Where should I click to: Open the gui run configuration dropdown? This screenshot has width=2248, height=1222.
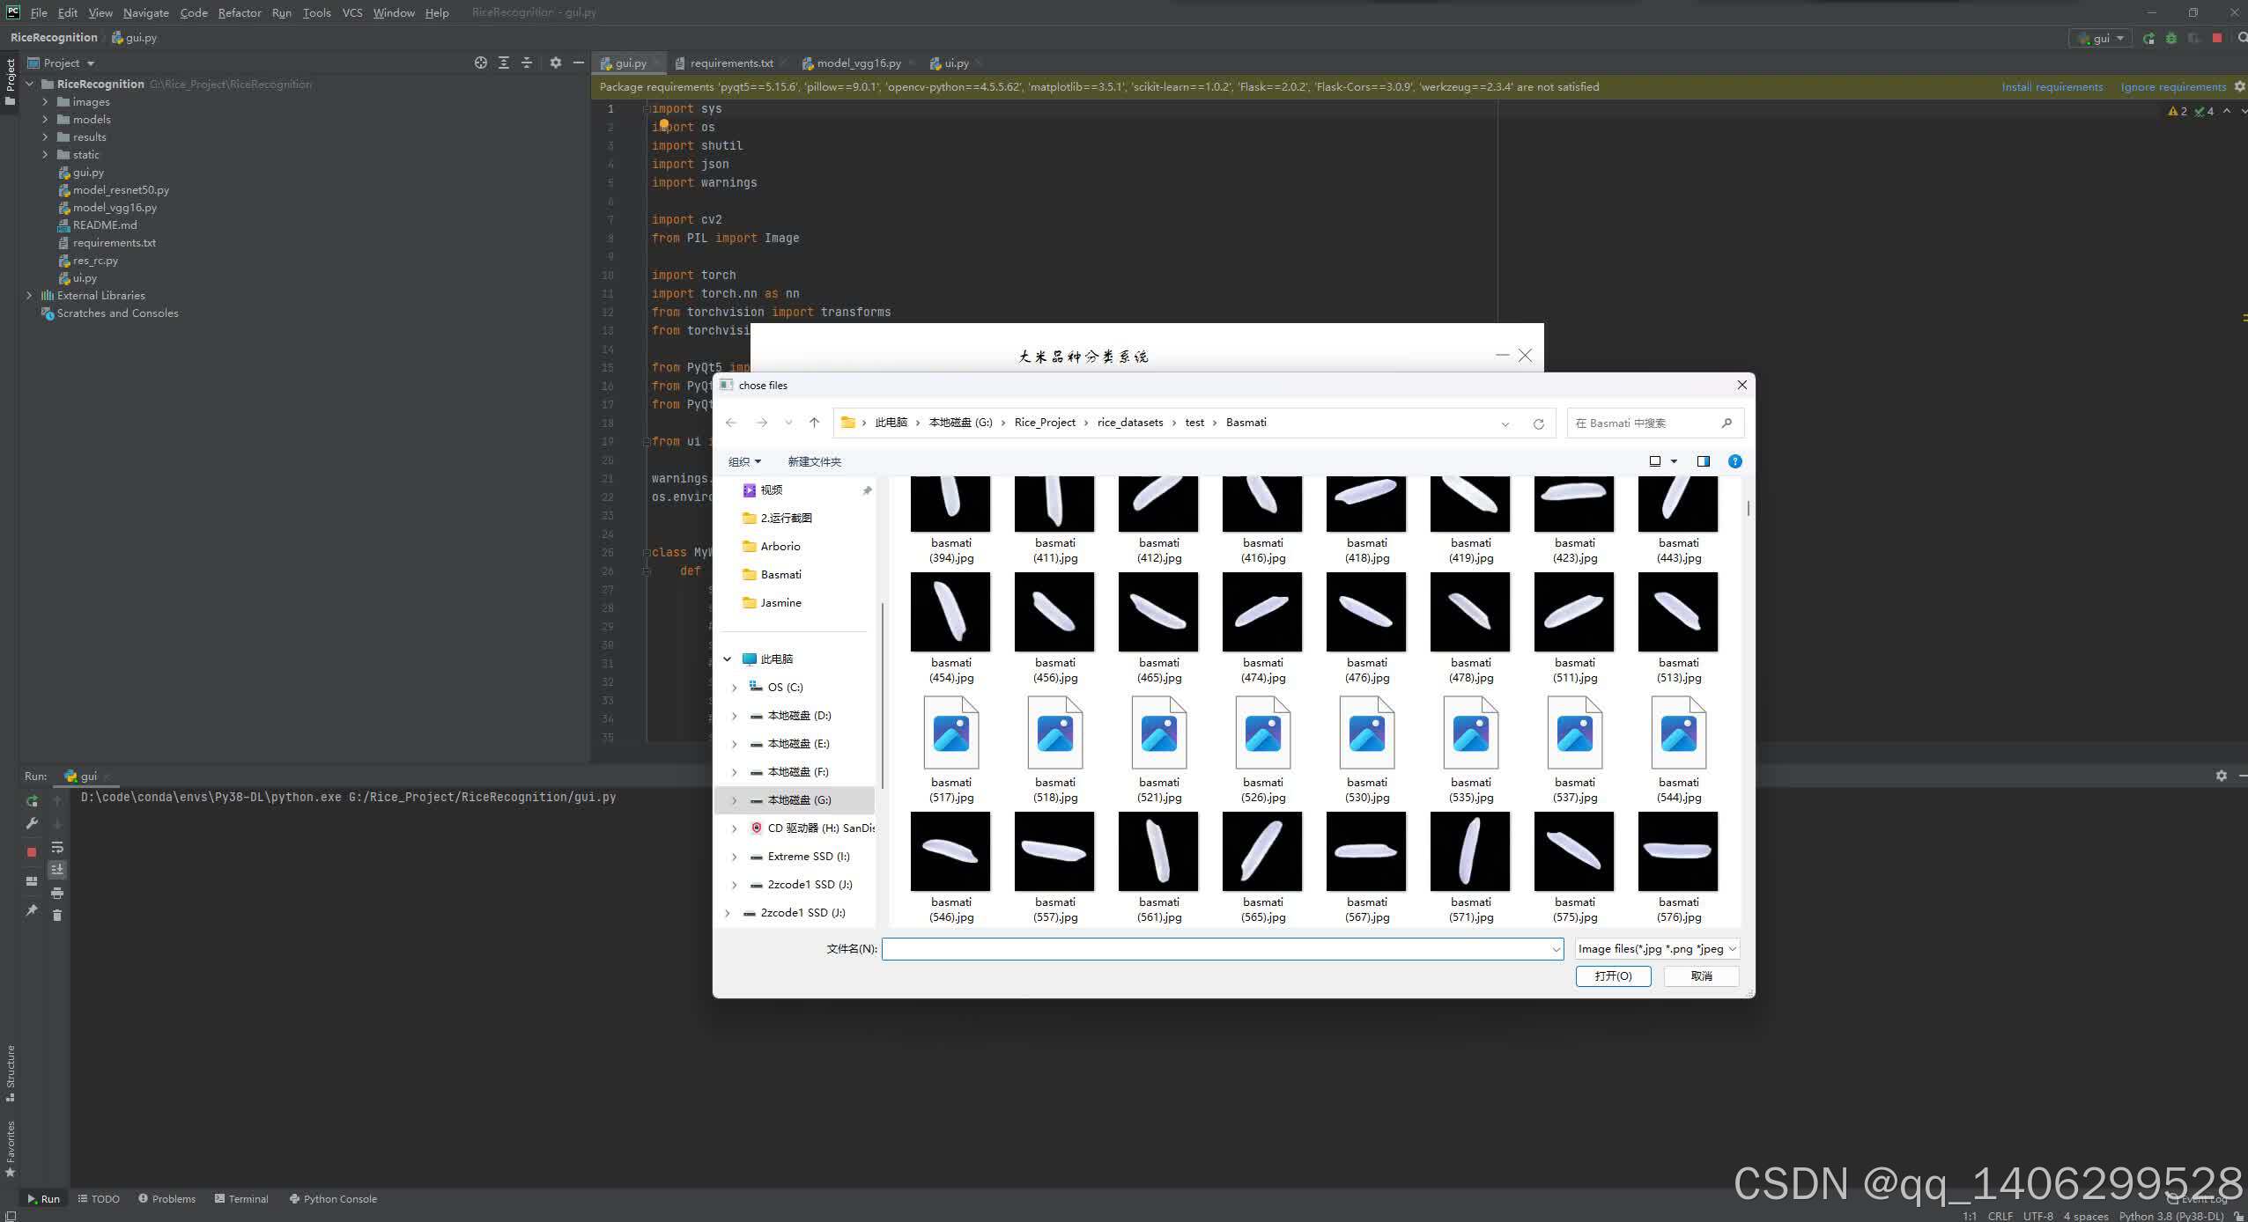pyautogui.click(x=2102, y=39)
